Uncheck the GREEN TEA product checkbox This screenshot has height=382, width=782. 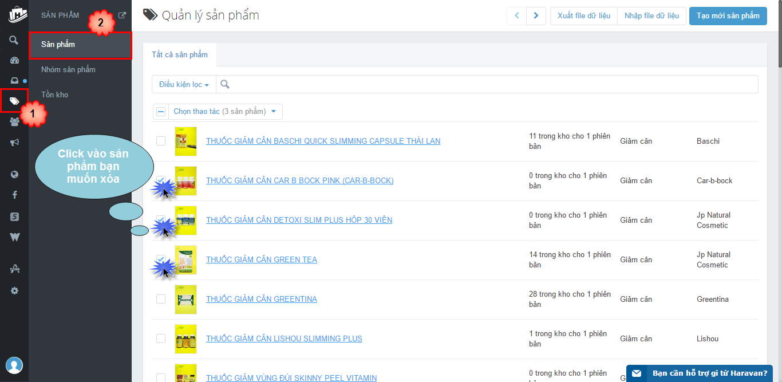pyautogui.click(x=161, y=259)
